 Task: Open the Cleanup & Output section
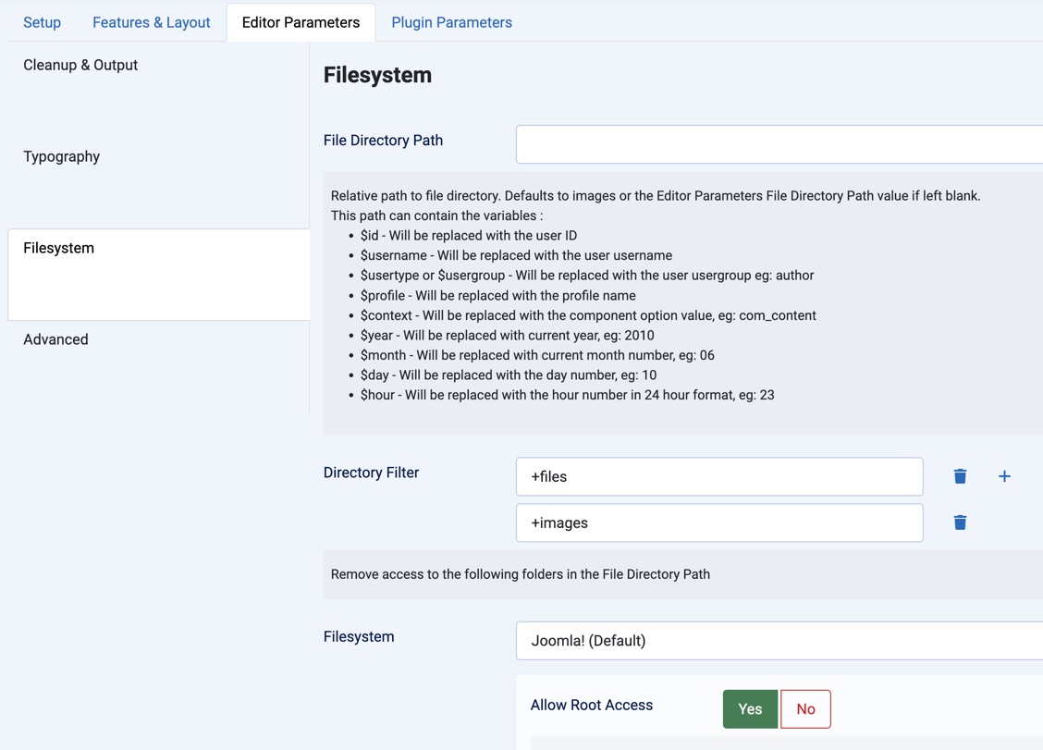coord(80,65)
